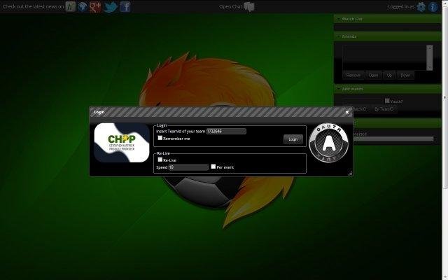This screenshot has height=280, width=448.
Task: Open the Twitter bird icon
Action: tap(111, 6)
